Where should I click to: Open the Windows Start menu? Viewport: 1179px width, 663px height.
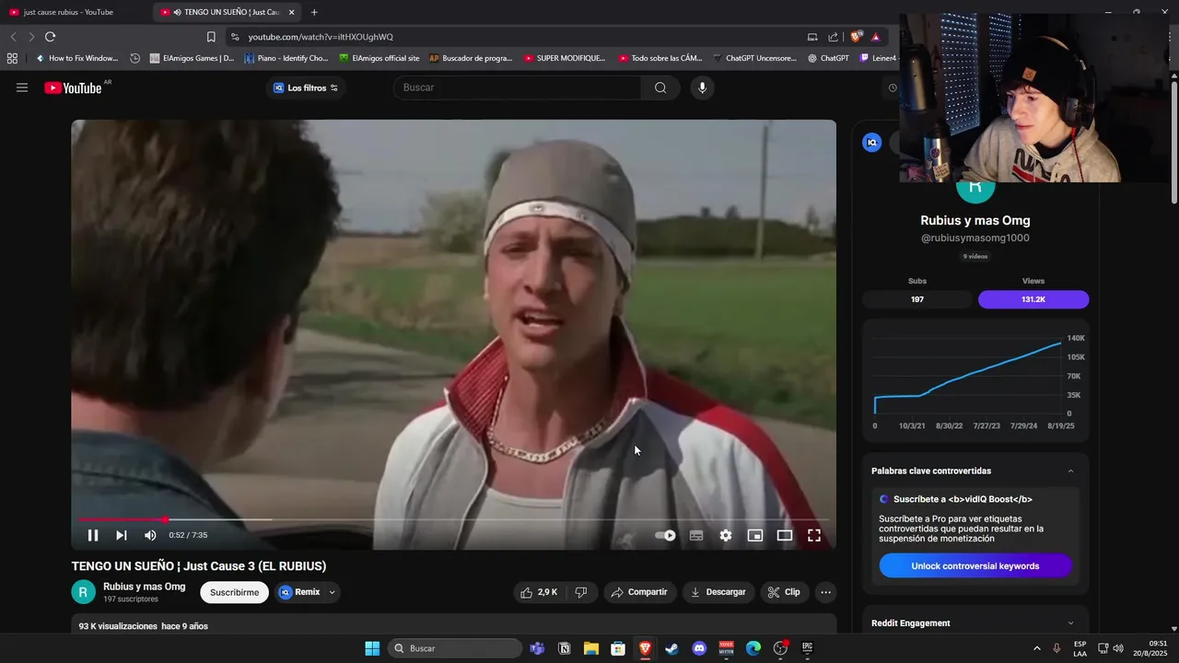point(372,648)
